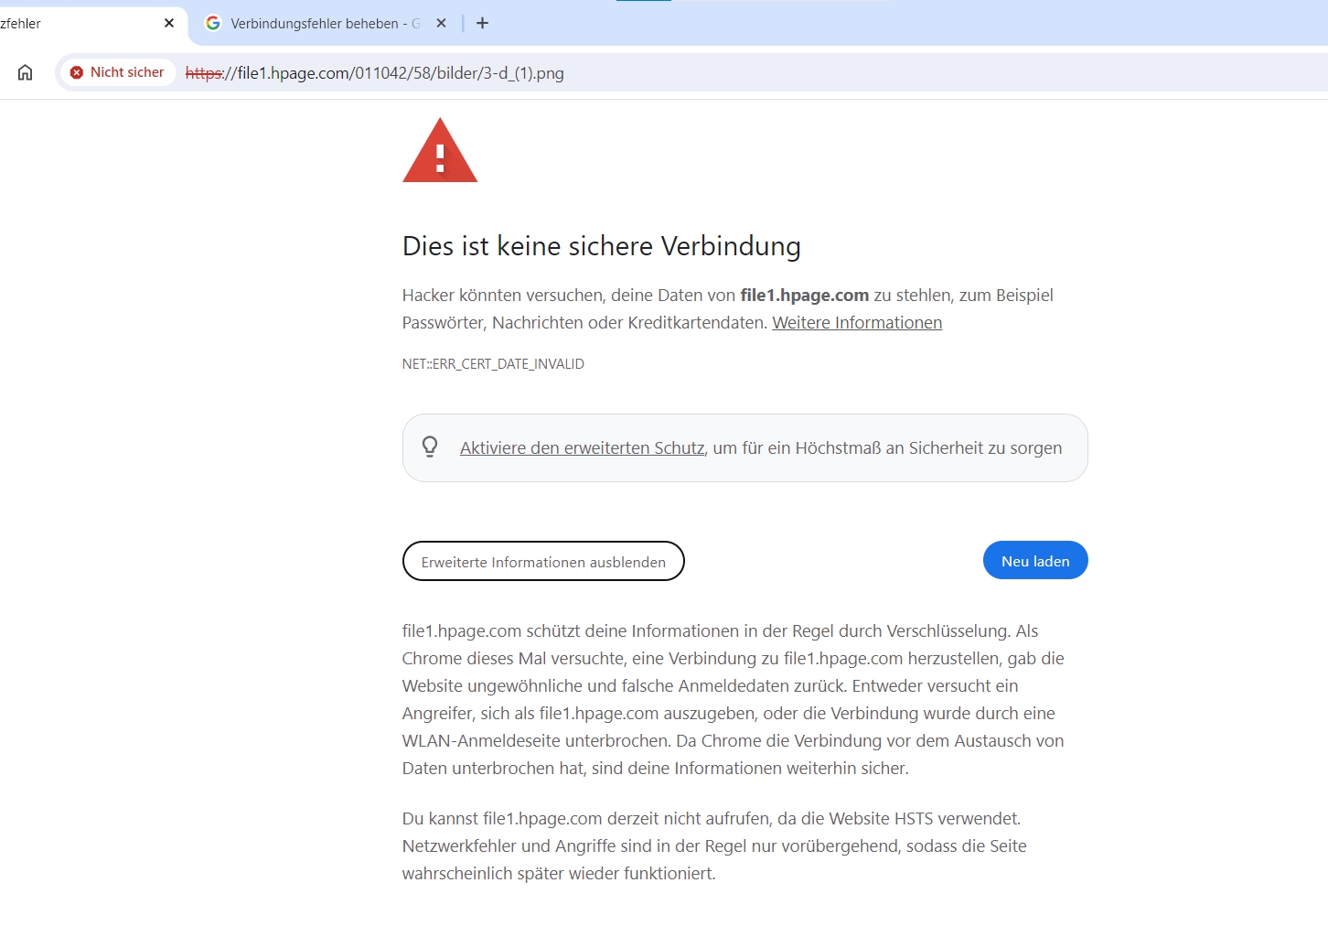Reload the page with Neu laden
1328x926 pixels.
pos(1035,560)
